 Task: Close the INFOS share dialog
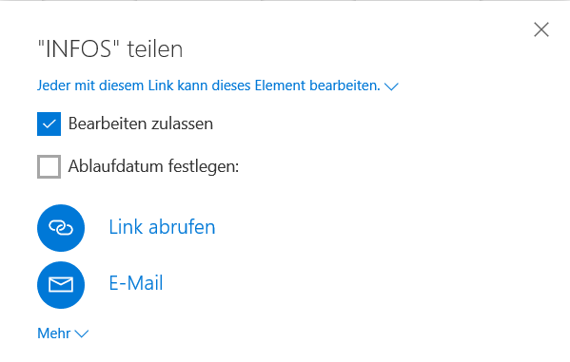pyautogui.click(x=541, y=29)
